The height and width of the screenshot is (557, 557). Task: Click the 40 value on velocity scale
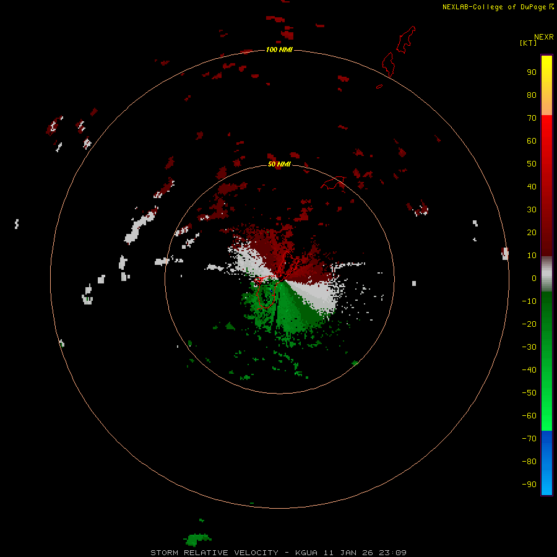pos(532,186)
